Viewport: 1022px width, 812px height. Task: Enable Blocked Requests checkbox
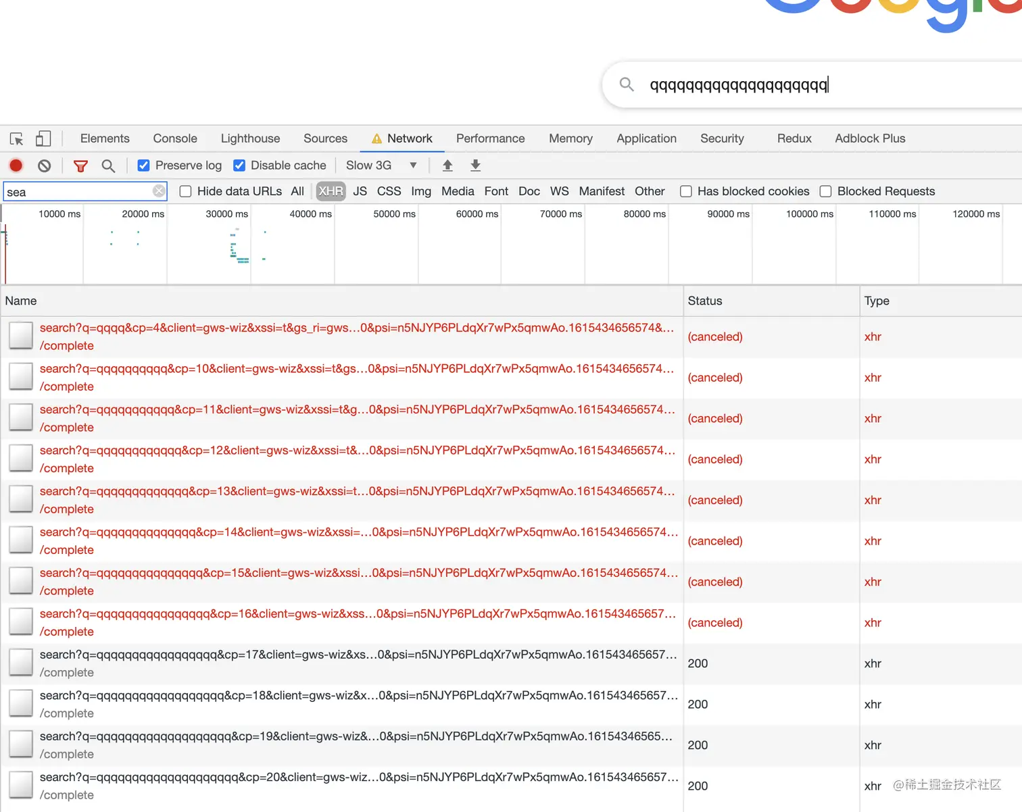(x=825, y=191)
